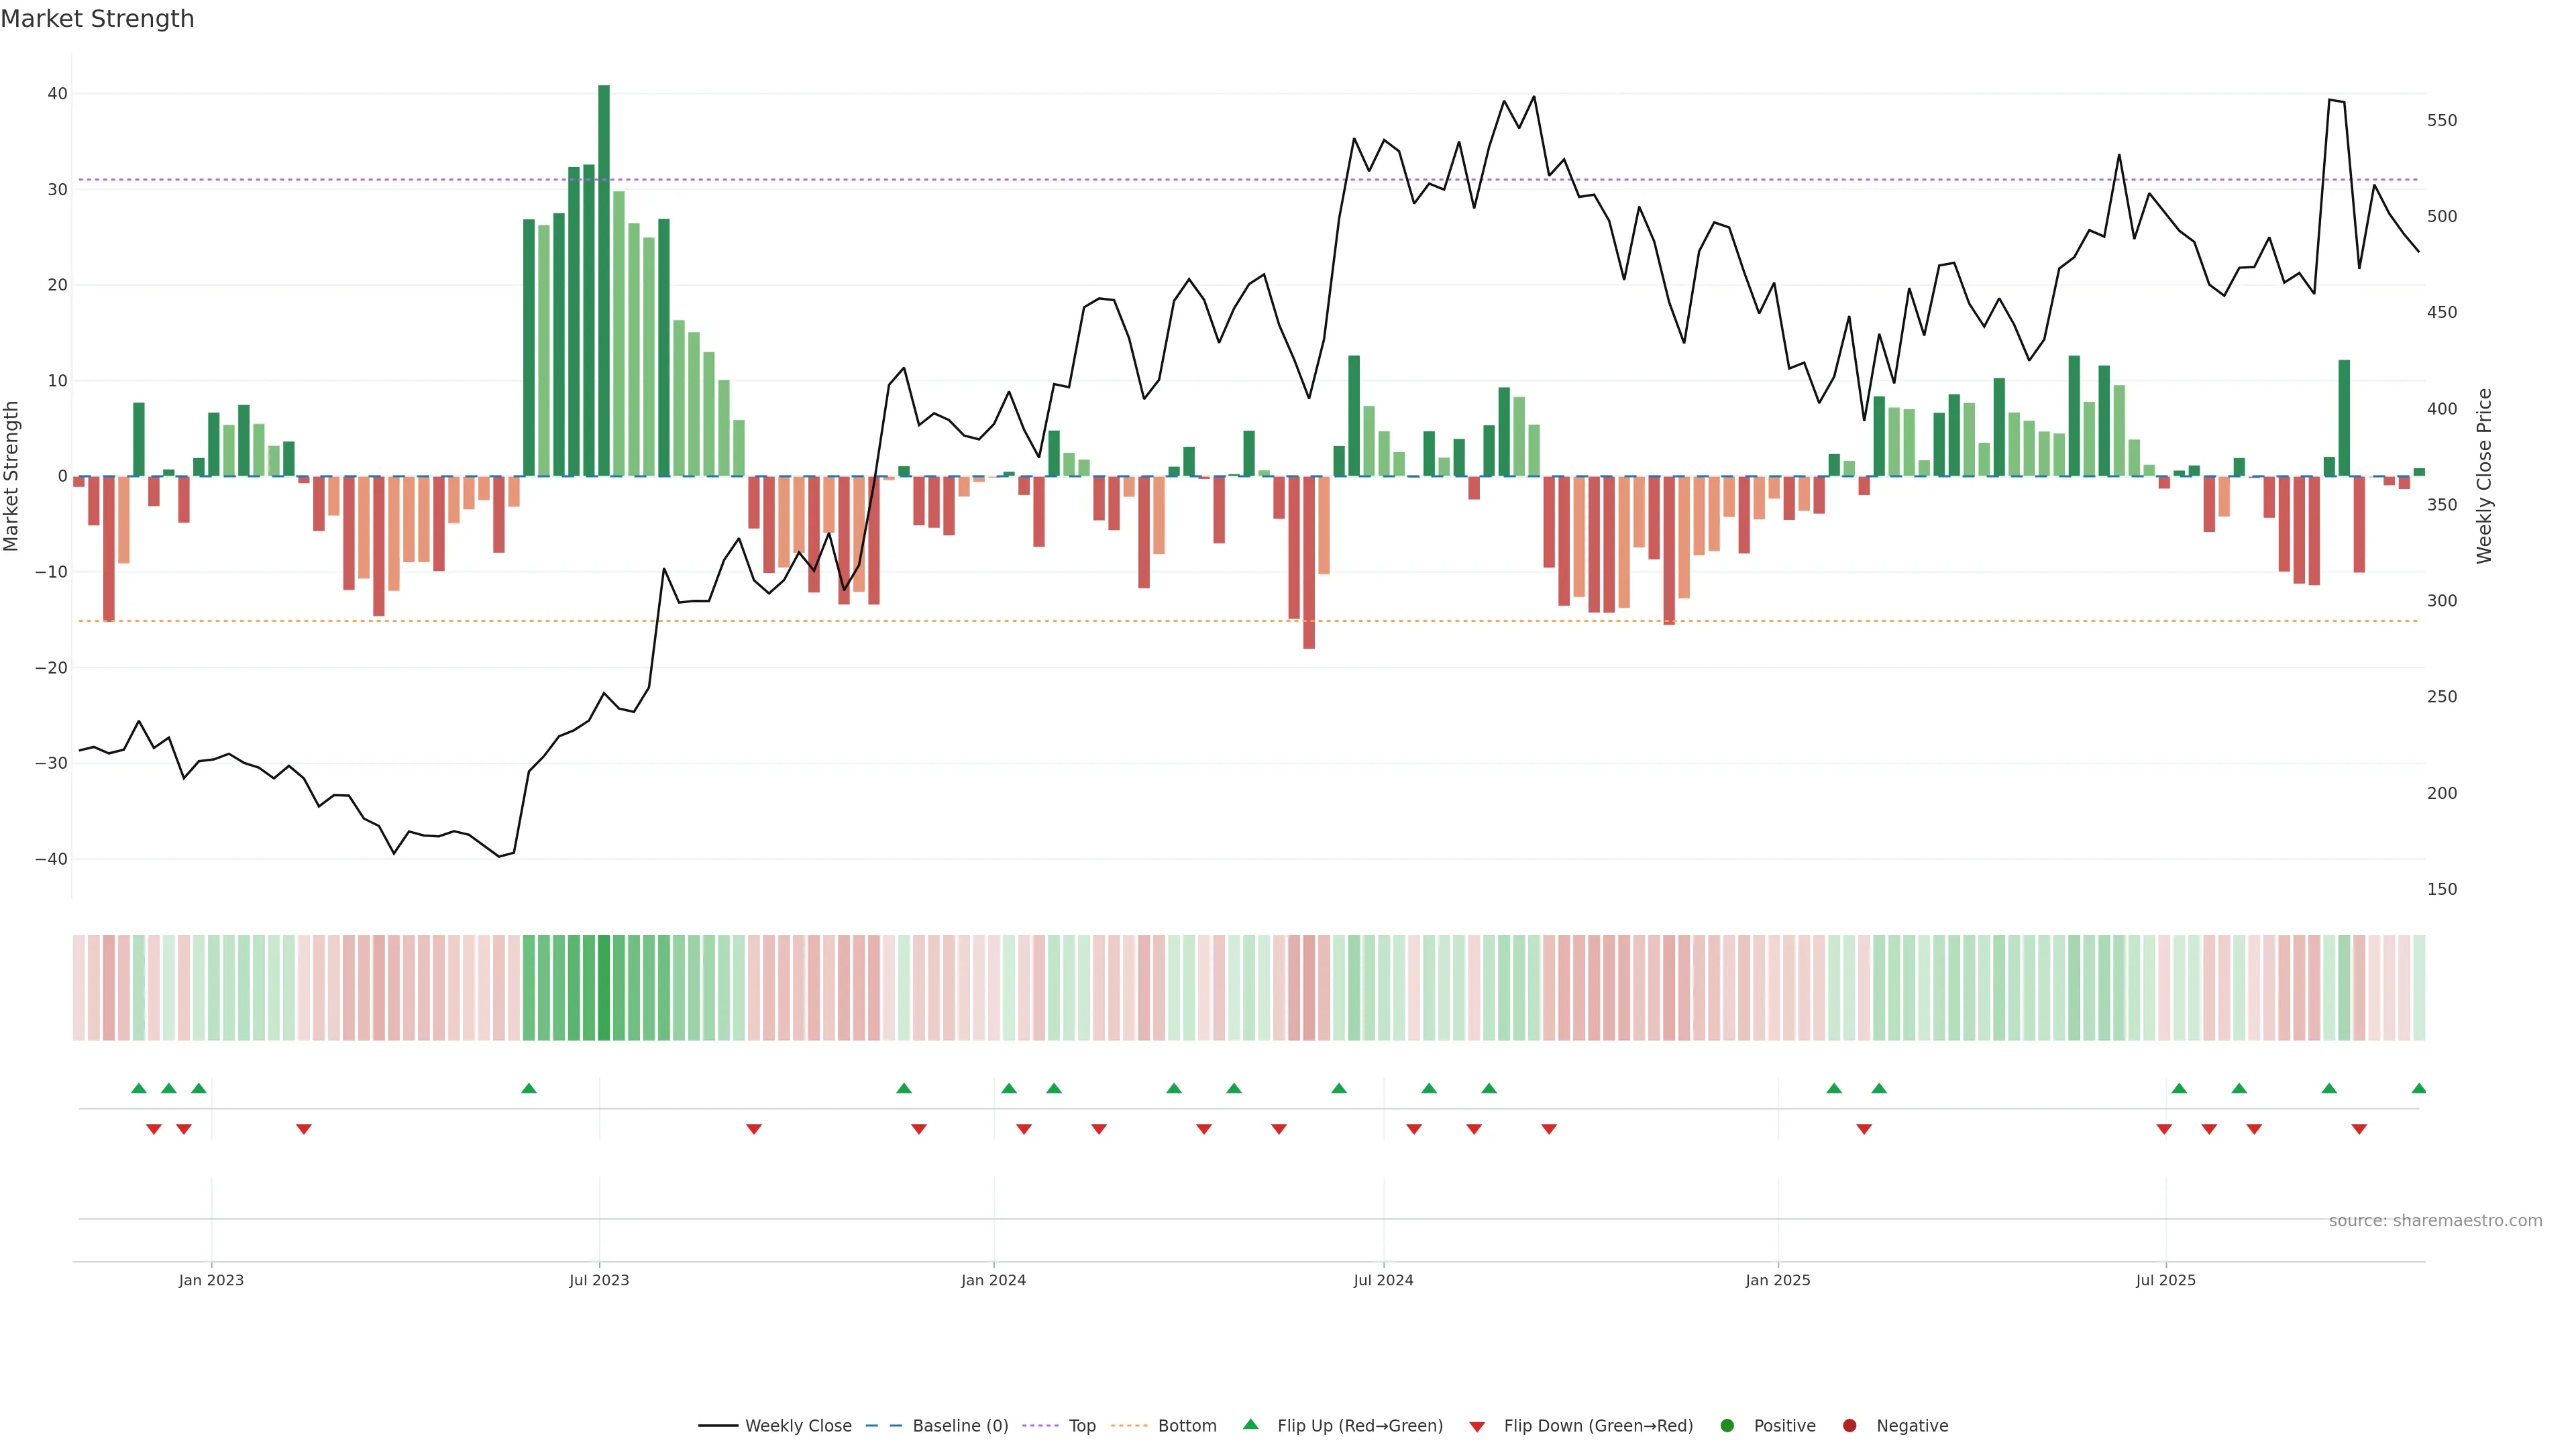This screenshot has width=2576, height=1449.
Task: Click the 'Jan 2024' x-axis label
Action: (x=993, y=1280)
